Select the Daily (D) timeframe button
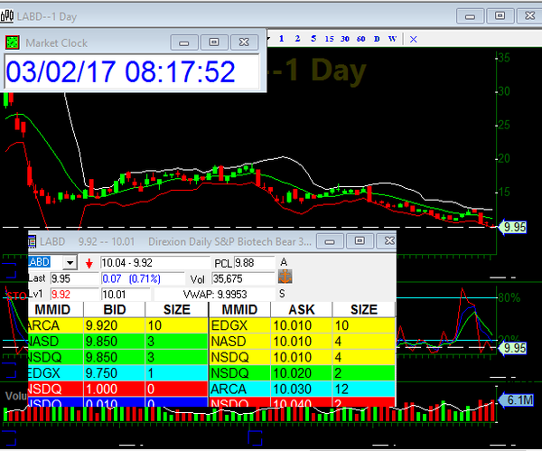The width and height of the screenshot is (542, 451). click(x=377, y=39)
